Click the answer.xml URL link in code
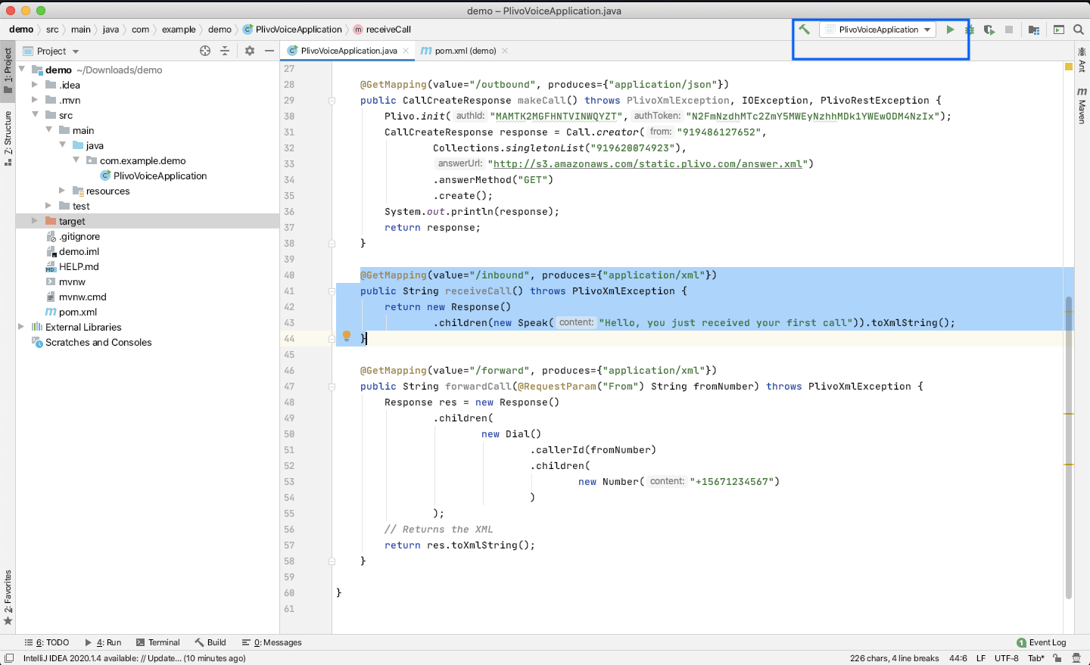Viewport: 1090px width, 665px height. pyautogui.click(x=648, y=163)
